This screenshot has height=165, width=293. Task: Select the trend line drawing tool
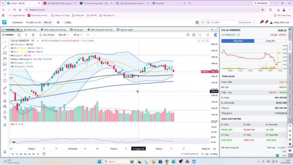click(x=5, y=48)
